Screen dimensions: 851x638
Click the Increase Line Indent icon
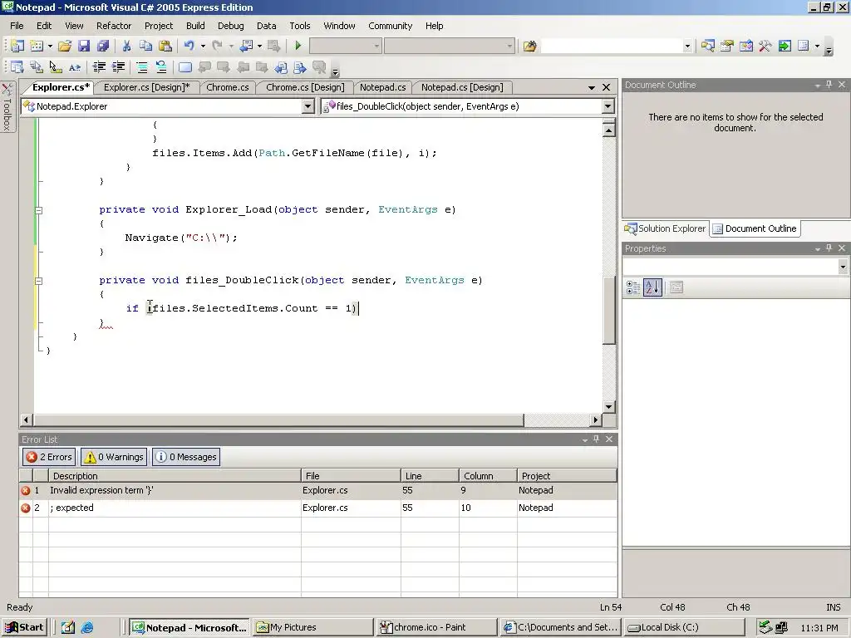point(118,67)
